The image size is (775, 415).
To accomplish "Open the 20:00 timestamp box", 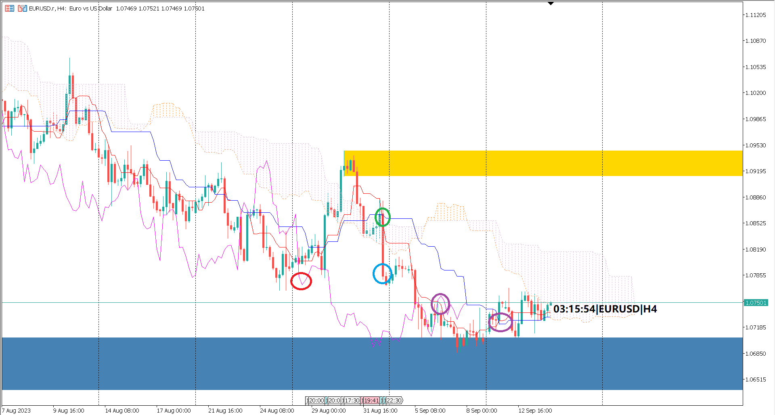I will (x=316, y=400).
